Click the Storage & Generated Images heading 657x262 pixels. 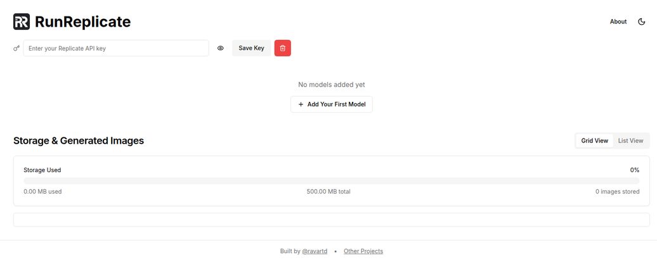click(79, 141)
